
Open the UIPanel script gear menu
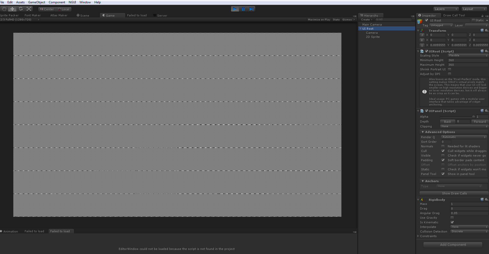(486, 111)
